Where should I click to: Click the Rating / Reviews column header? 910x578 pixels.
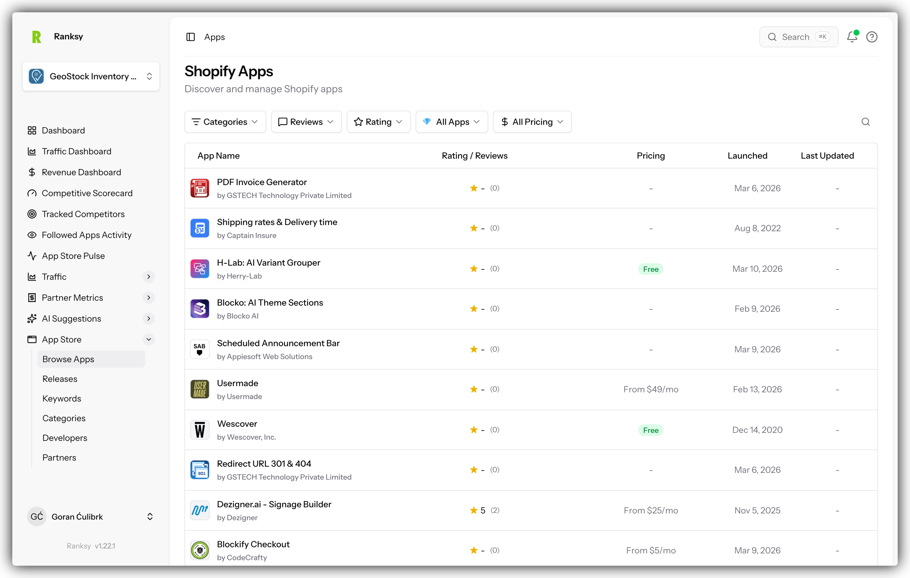(x=475, y=156)
